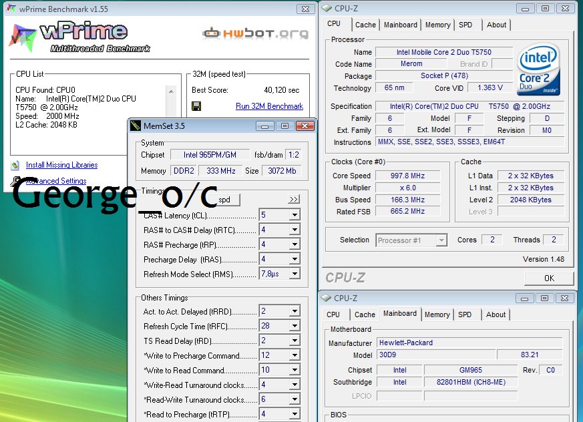Viewport: 583px width, 422px height.
Task: Switch to Memory tab in bottom CPU-Z
Action: (x=437, y=314)
